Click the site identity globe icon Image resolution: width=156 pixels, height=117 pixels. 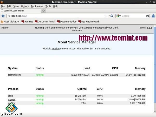point(9,16)
